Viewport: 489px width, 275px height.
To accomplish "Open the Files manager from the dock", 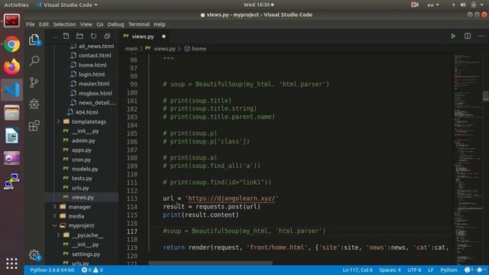I will pos(12,112).
